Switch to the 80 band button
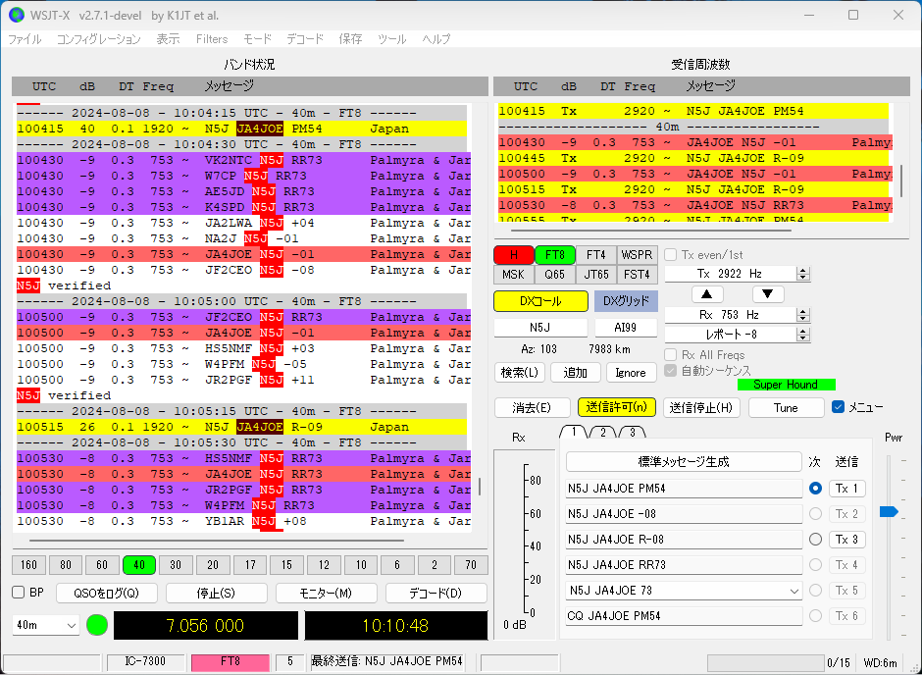The height and width of the screenshot is (675, 922). click(66, 565)
